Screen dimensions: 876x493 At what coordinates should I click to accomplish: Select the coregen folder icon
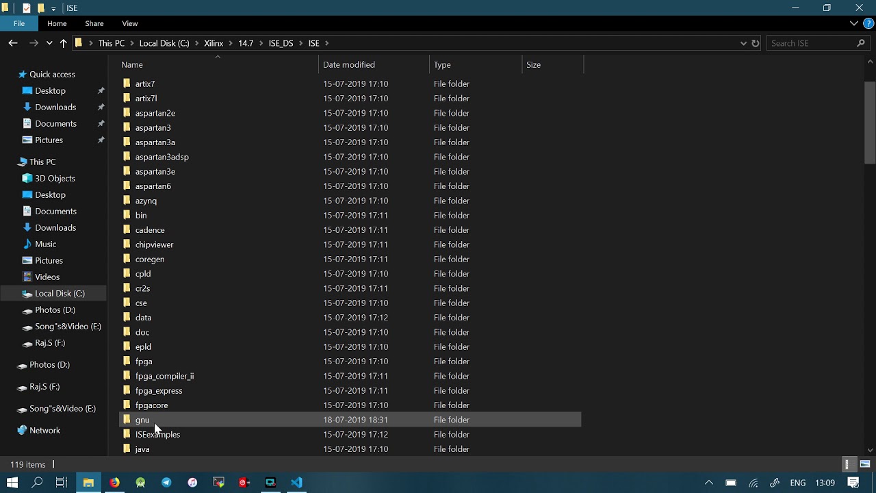tap(127, 259)
